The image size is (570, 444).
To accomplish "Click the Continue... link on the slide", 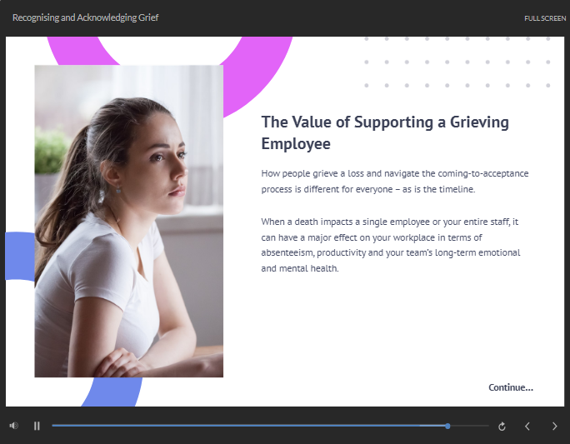I will coord(511,387).
